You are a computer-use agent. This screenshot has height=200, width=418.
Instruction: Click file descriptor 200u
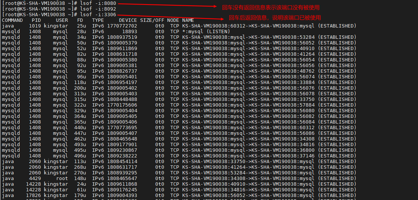[80, 88]
